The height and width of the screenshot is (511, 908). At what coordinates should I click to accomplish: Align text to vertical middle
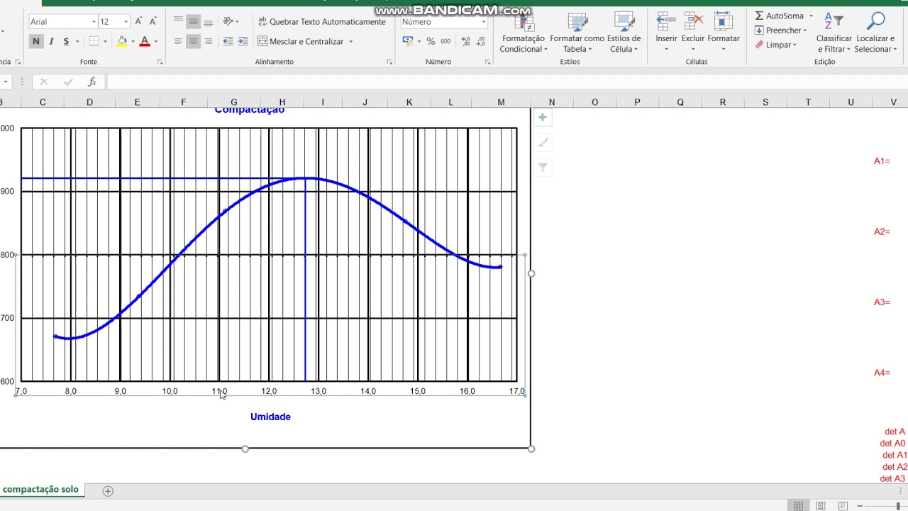click(193, 22)
